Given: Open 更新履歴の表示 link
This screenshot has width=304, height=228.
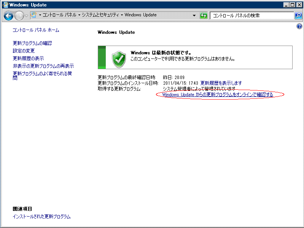Looking at the screenshot, I should 28,58.
